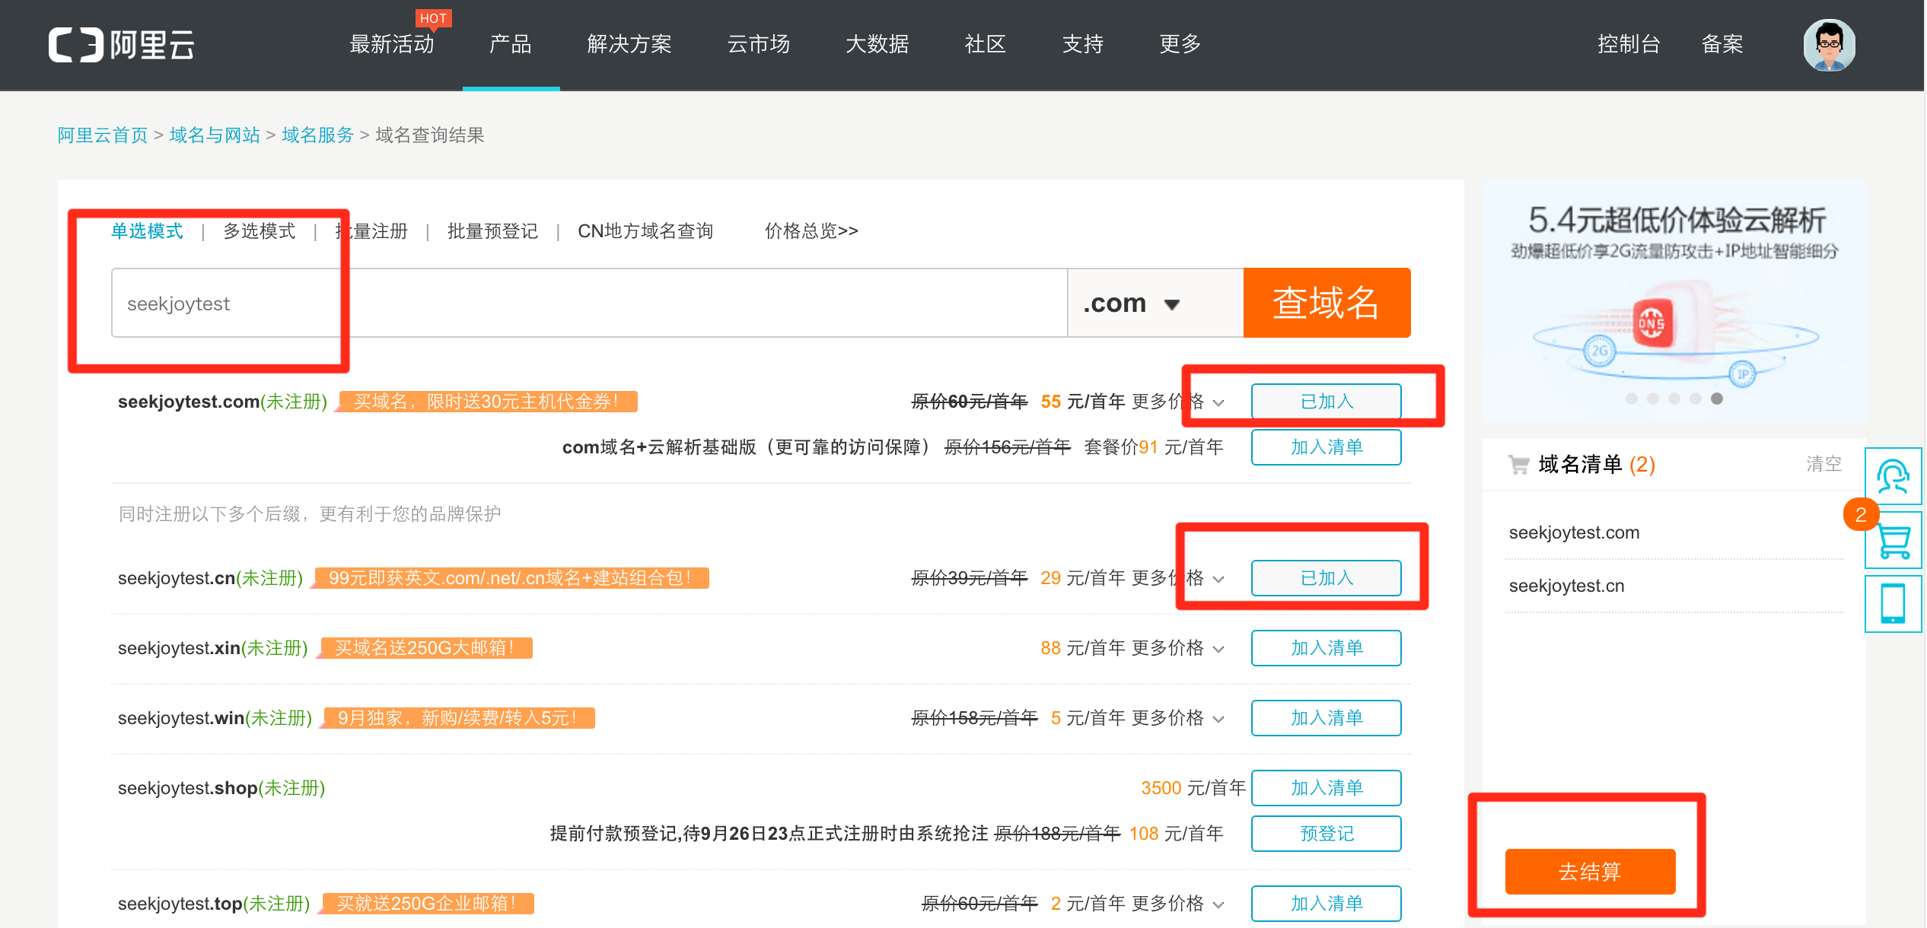Screen dimensions: 1927x928
Task: Open 支持 menu
Action: pos(1083,44)
